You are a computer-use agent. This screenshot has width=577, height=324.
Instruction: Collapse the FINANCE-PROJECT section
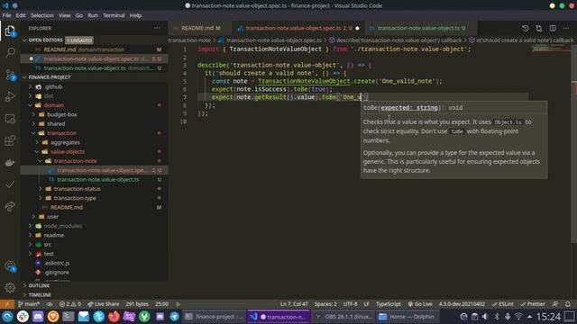pyautogui.click(x=24, y=77)
